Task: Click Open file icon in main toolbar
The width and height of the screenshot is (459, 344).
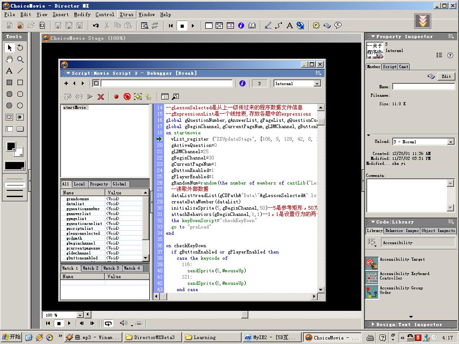Action: click(x=31, y=26)
